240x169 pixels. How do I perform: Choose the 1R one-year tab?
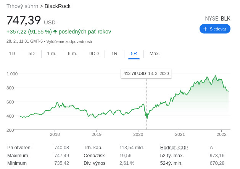click(x=114, y=54)
